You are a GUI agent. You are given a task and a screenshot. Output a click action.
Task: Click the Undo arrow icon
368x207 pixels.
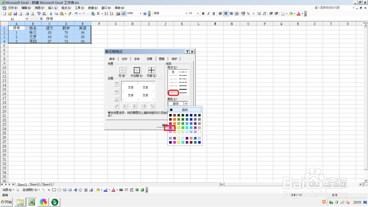pos(76,14)
